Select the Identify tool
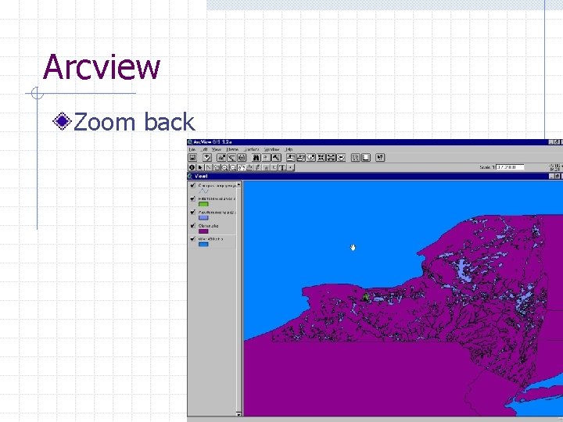The image size is (563, 422). pos(192,167)
